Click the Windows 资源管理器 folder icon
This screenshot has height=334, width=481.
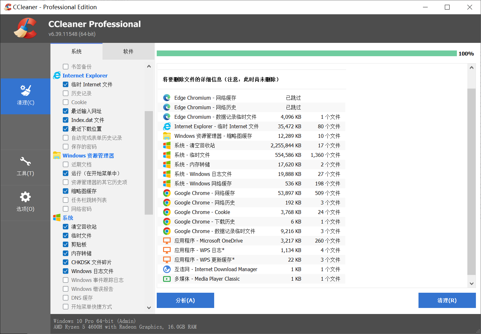click(57, 156)
